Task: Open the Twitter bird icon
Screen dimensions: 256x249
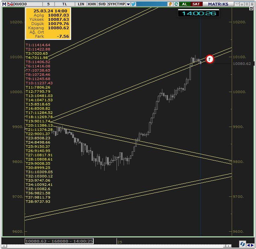Action: pyautogui.click(x=133, y=4)
